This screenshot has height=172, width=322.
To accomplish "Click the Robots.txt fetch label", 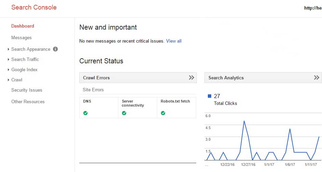I will [175, 101].
